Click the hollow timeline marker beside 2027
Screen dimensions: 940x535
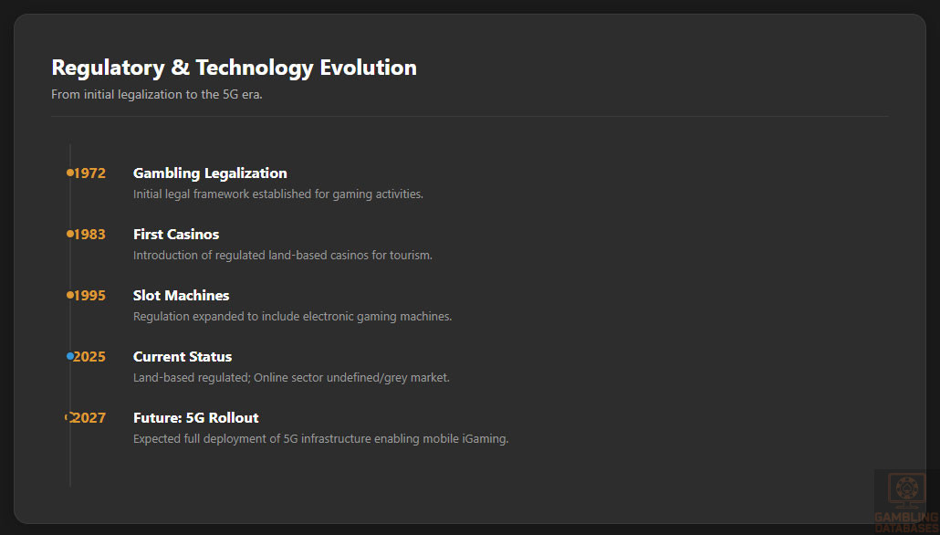pyautogui.click(x=68, y=417)
